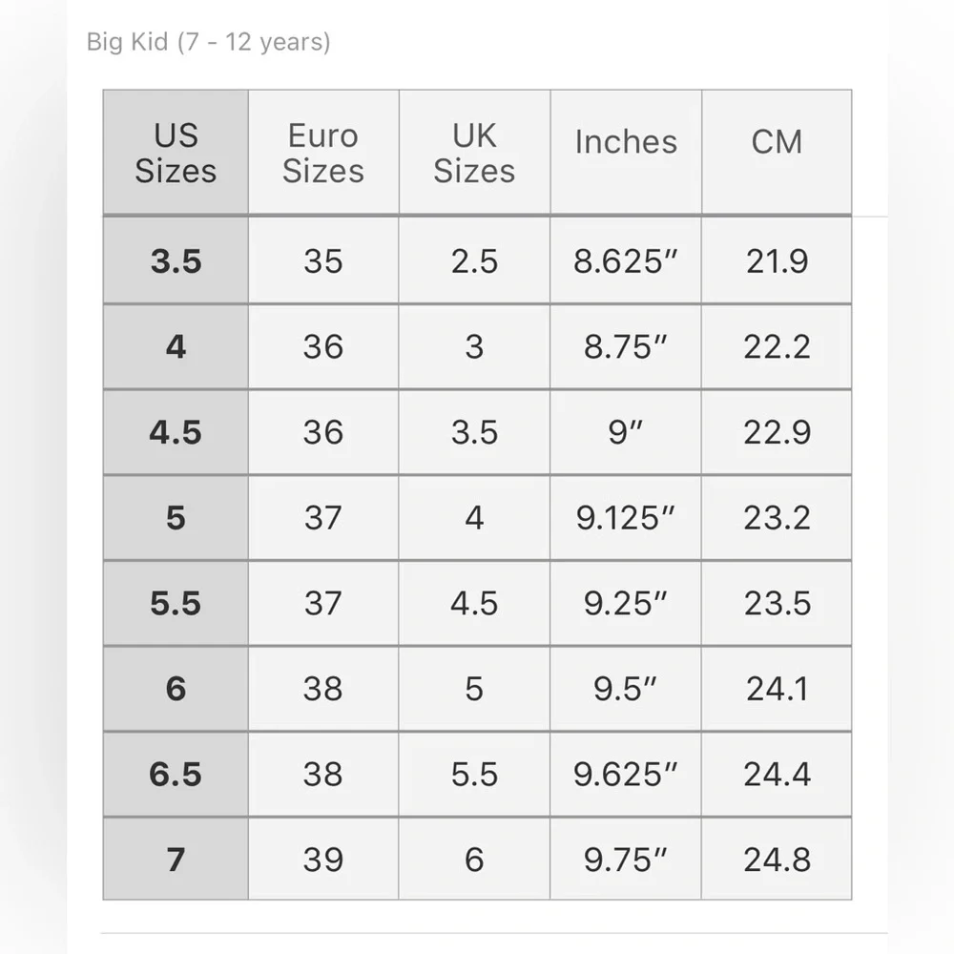Select the US size 6.5 cell
954x954 pixels.
176,774
